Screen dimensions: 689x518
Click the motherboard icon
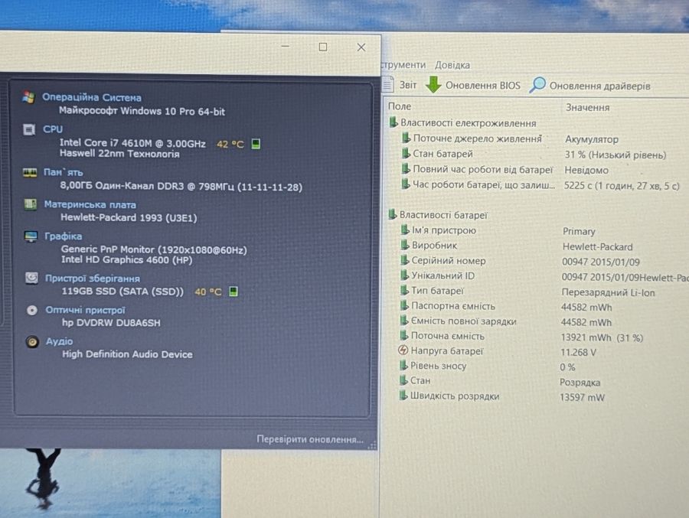(31, 204)
